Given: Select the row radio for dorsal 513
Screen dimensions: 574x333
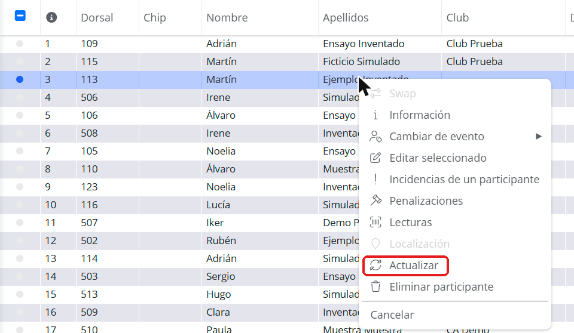Looking at the screenshot, I should (20, 294).
